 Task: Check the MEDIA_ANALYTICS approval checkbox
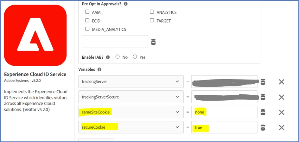[87, 29]
